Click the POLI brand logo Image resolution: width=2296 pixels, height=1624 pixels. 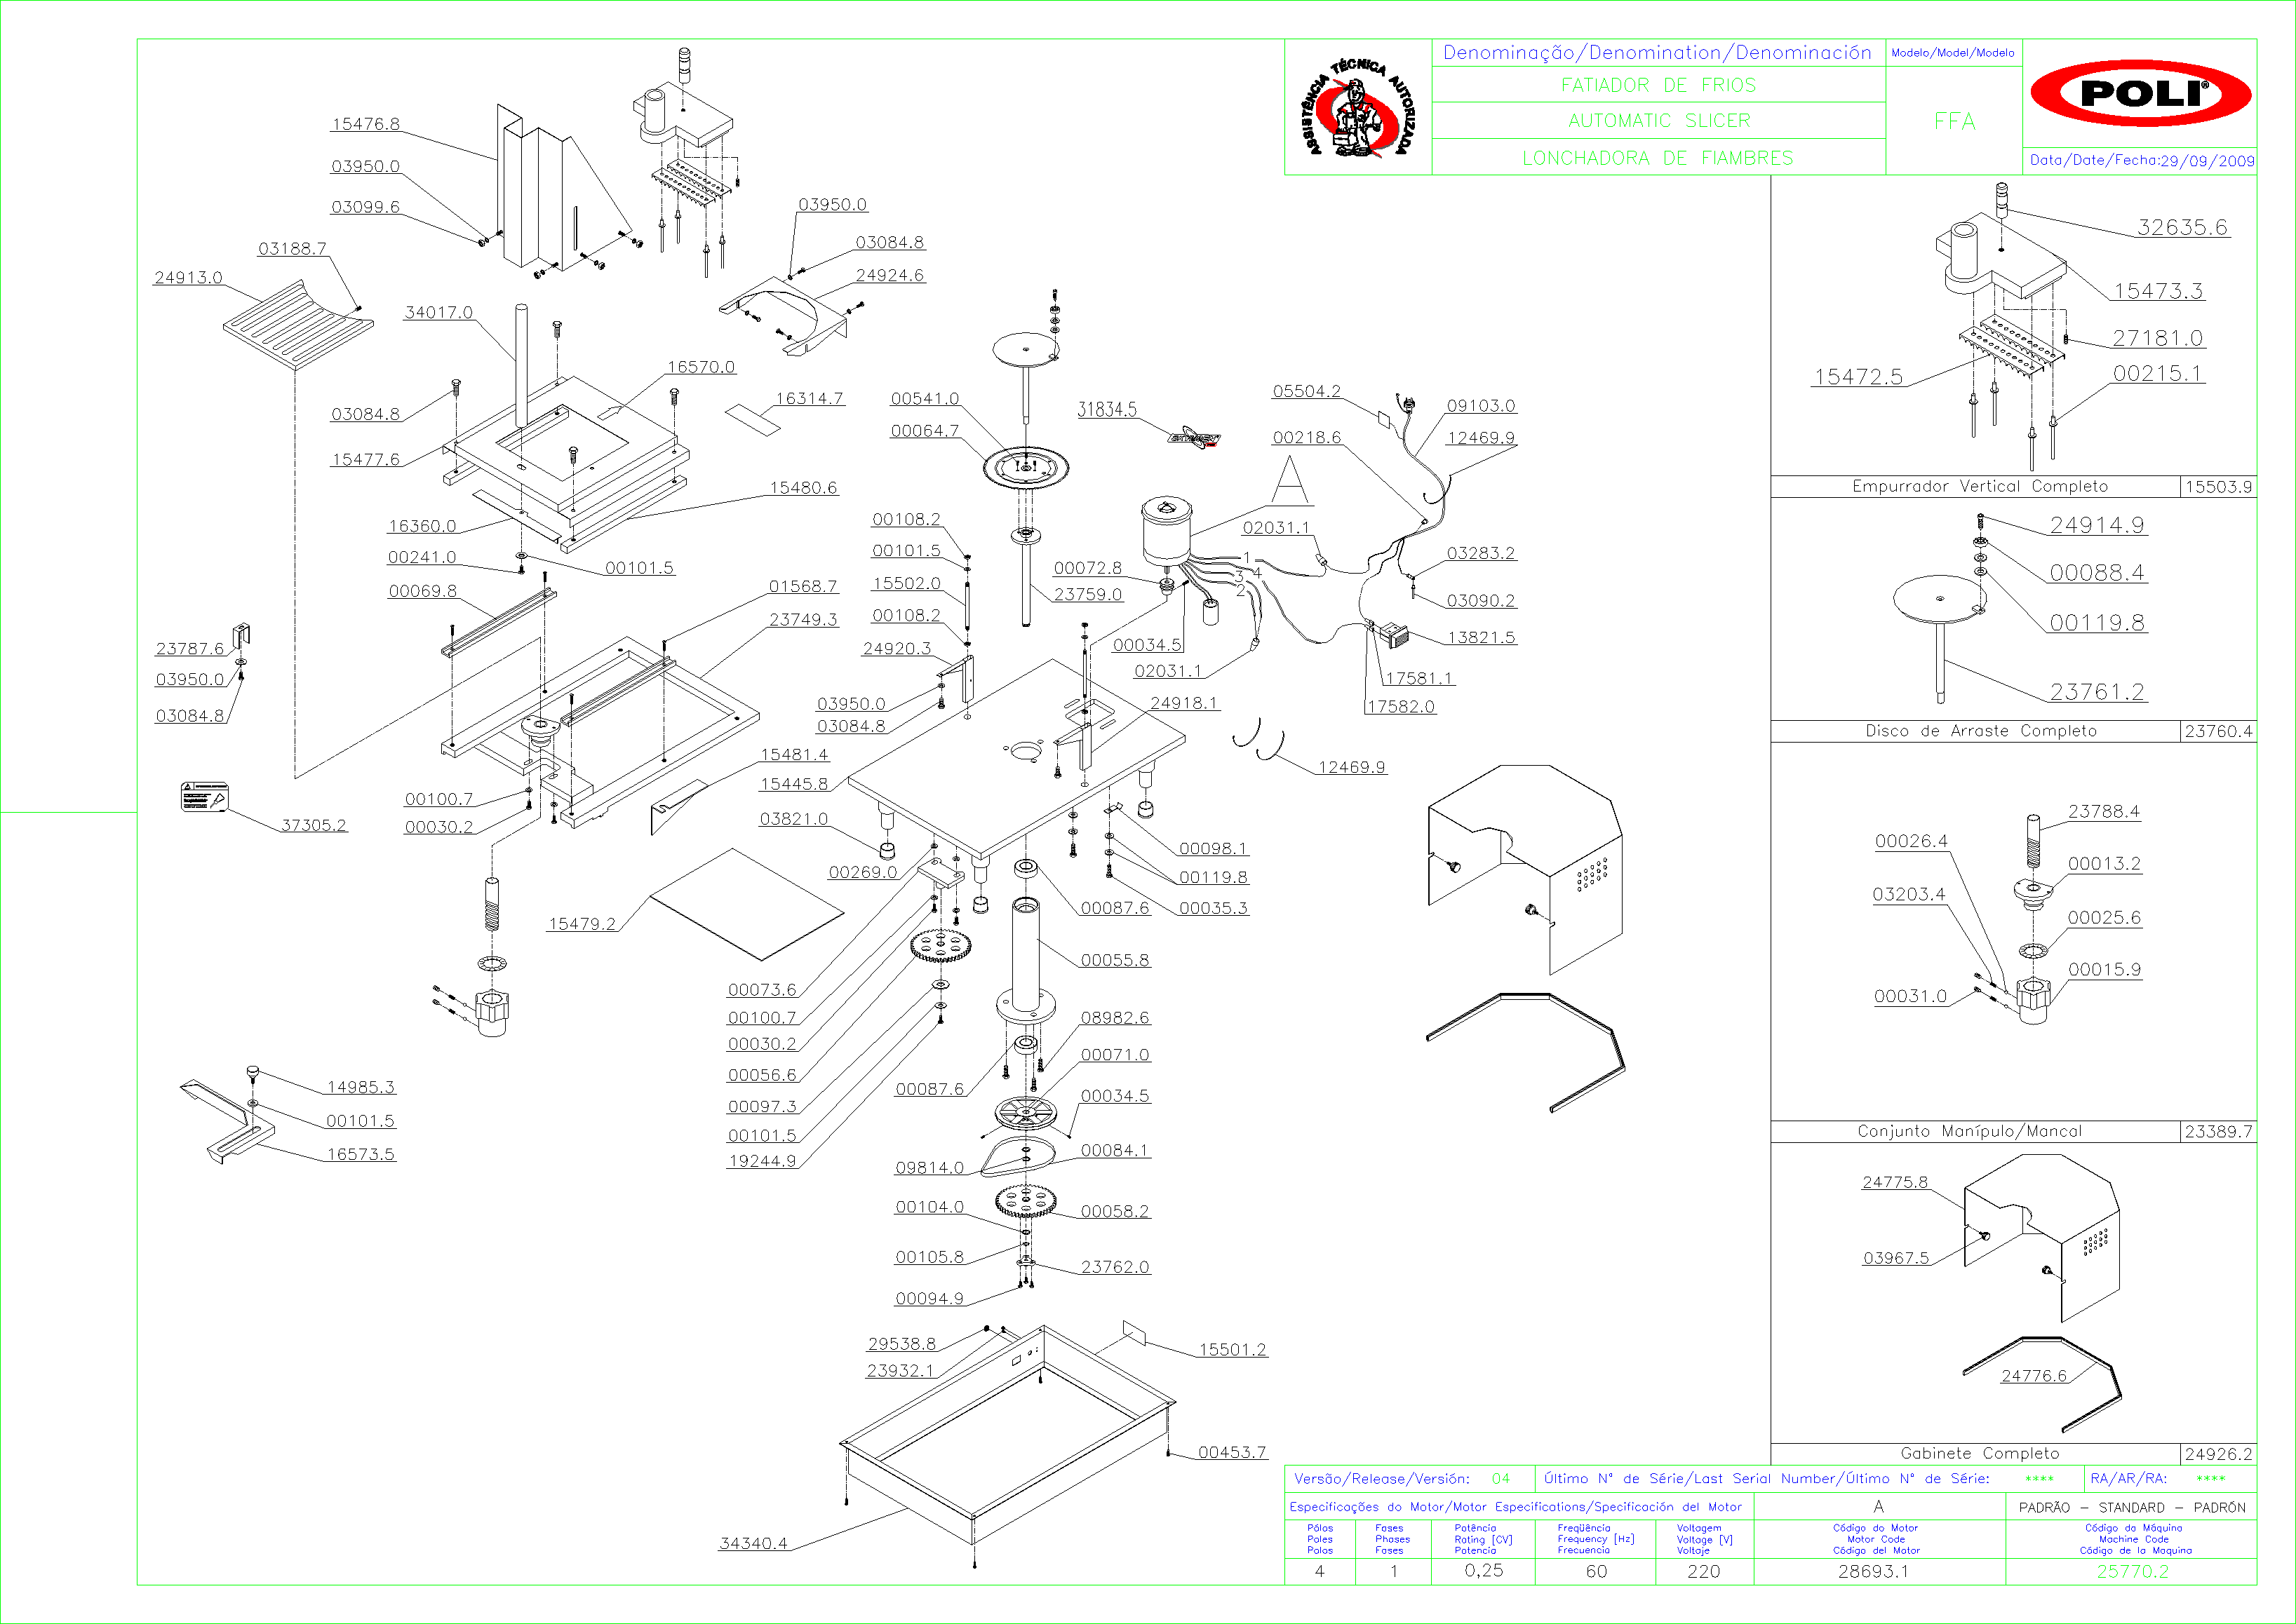(x=2141, y=93)
